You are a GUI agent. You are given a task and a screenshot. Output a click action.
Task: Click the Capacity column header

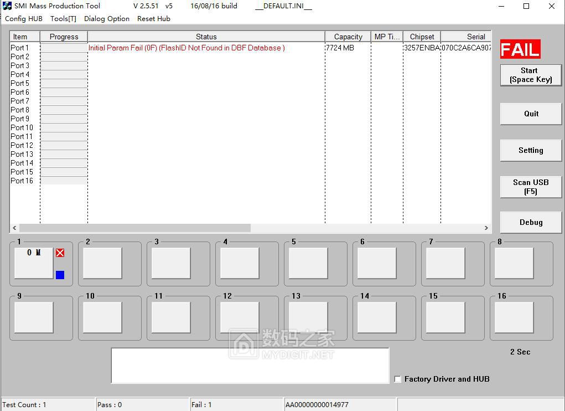(x=348, y=37)
